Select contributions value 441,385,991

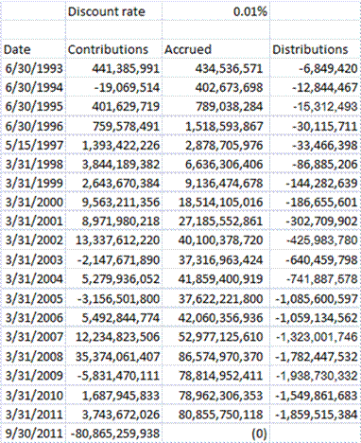pos(113,68)
